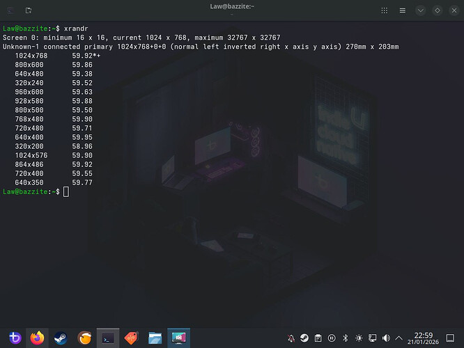The image size is (464, 348).
Task: Open a new terminal tab
Action: point(28,10)
